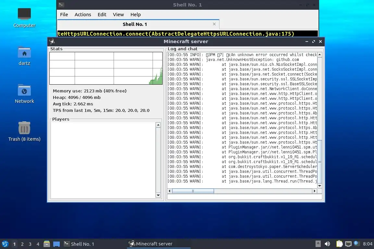This screenshot has width=374, height=249.
Task: Open the Computer desktop icon
Action: 24,18
